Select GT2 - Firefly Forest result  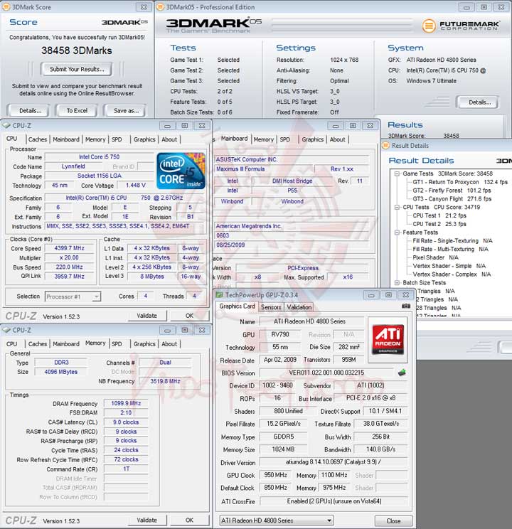click(x=452, y=191)
